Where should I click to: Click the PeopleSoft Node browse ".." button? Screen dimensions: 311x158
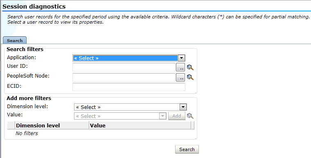(x=180, y=78)
